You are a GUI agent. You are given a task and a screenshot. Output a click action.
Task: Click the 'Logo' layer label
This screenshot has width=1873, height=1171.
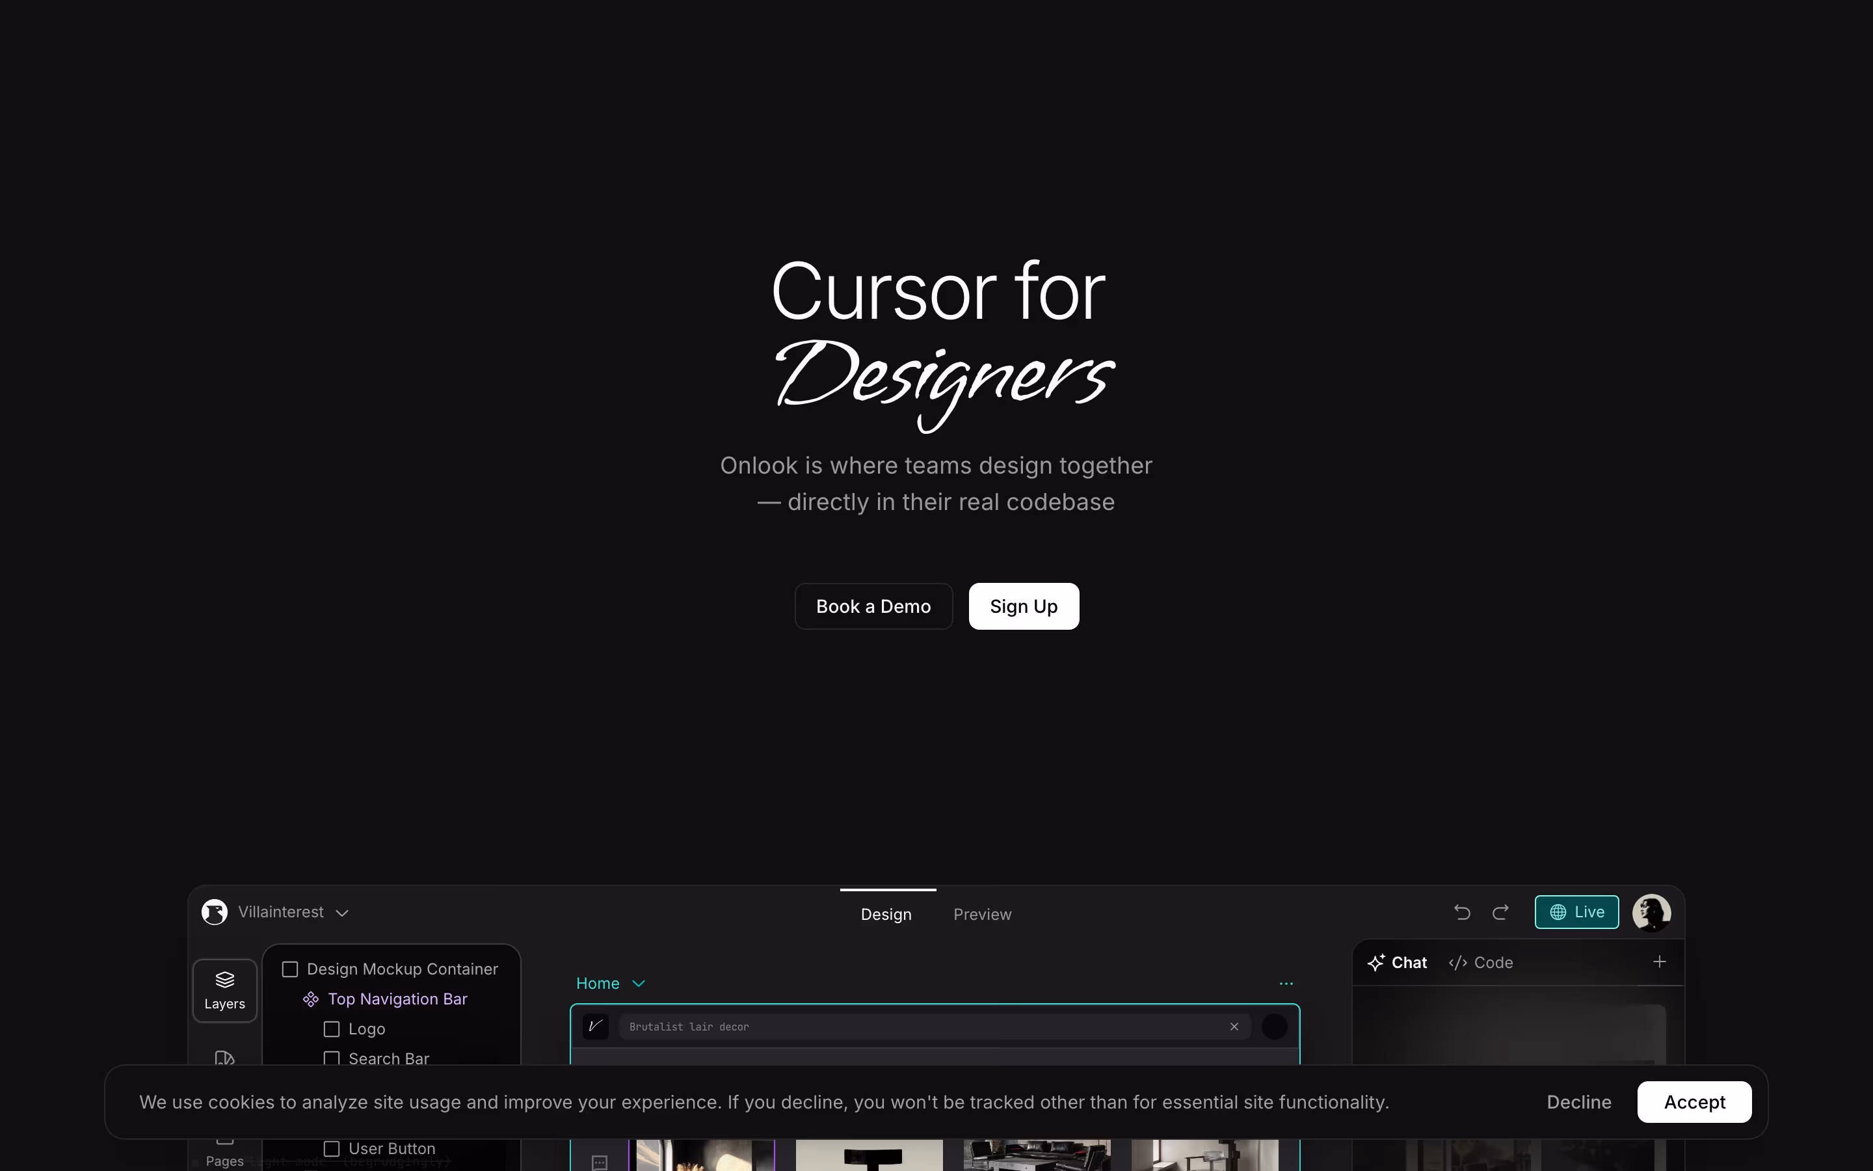click(x=367, y=1029)
